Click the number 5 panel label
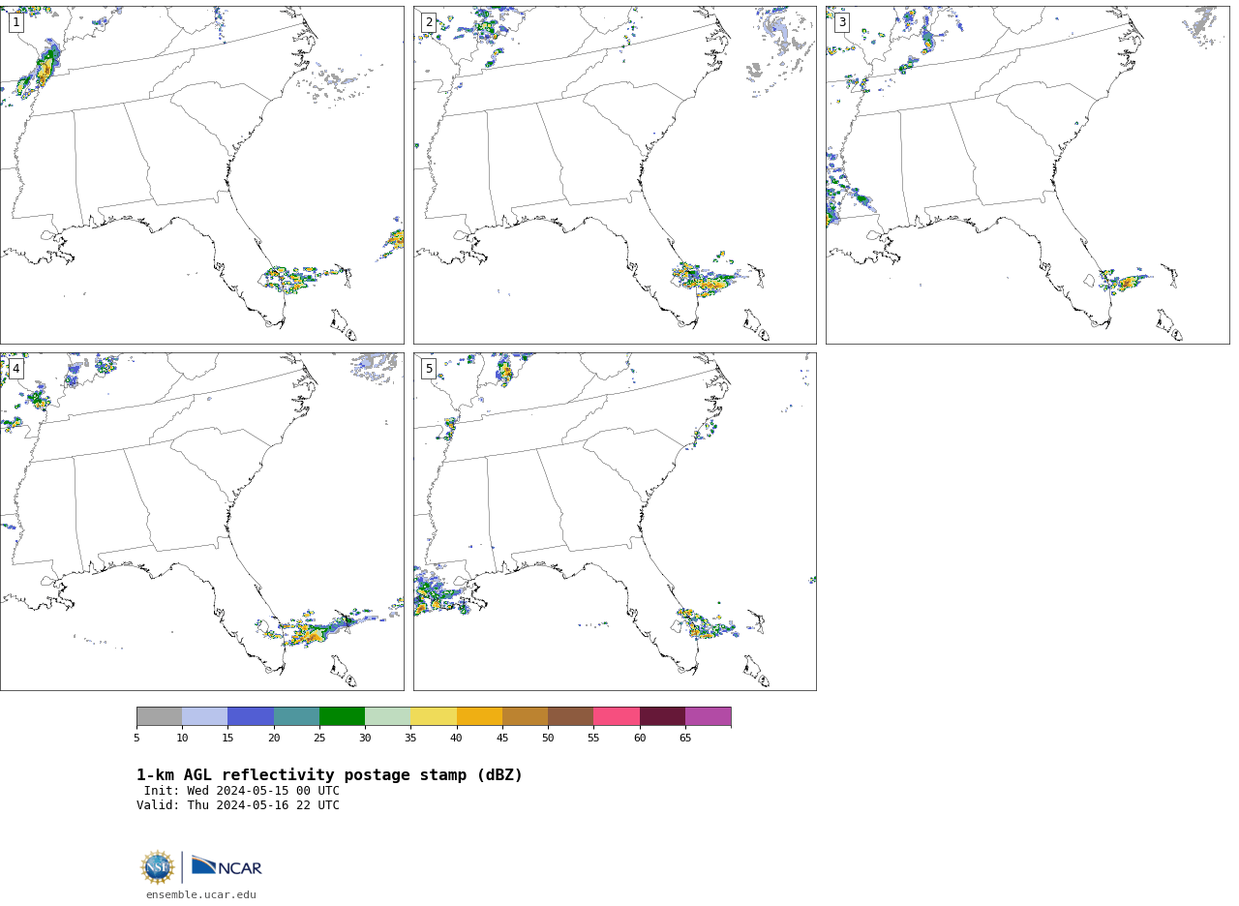Viewport: 1239px width, 906px height. pyautogui.click(x=429, y=369)
